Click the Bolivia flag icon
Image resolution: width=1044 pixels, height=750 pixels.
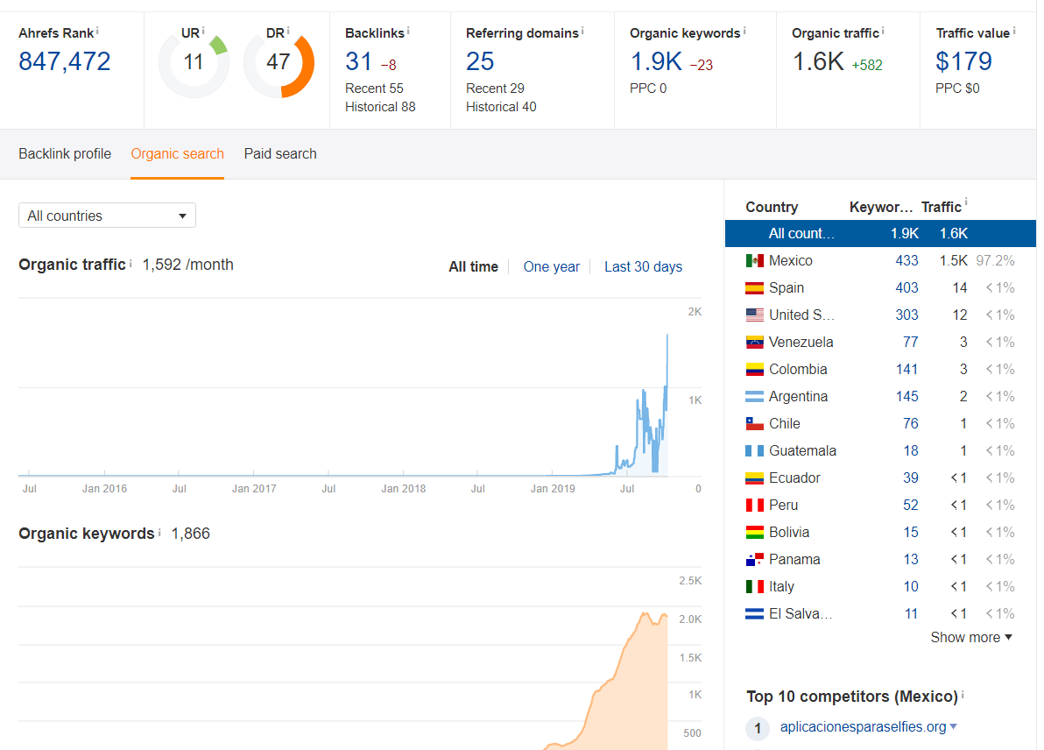pos(754,532)
